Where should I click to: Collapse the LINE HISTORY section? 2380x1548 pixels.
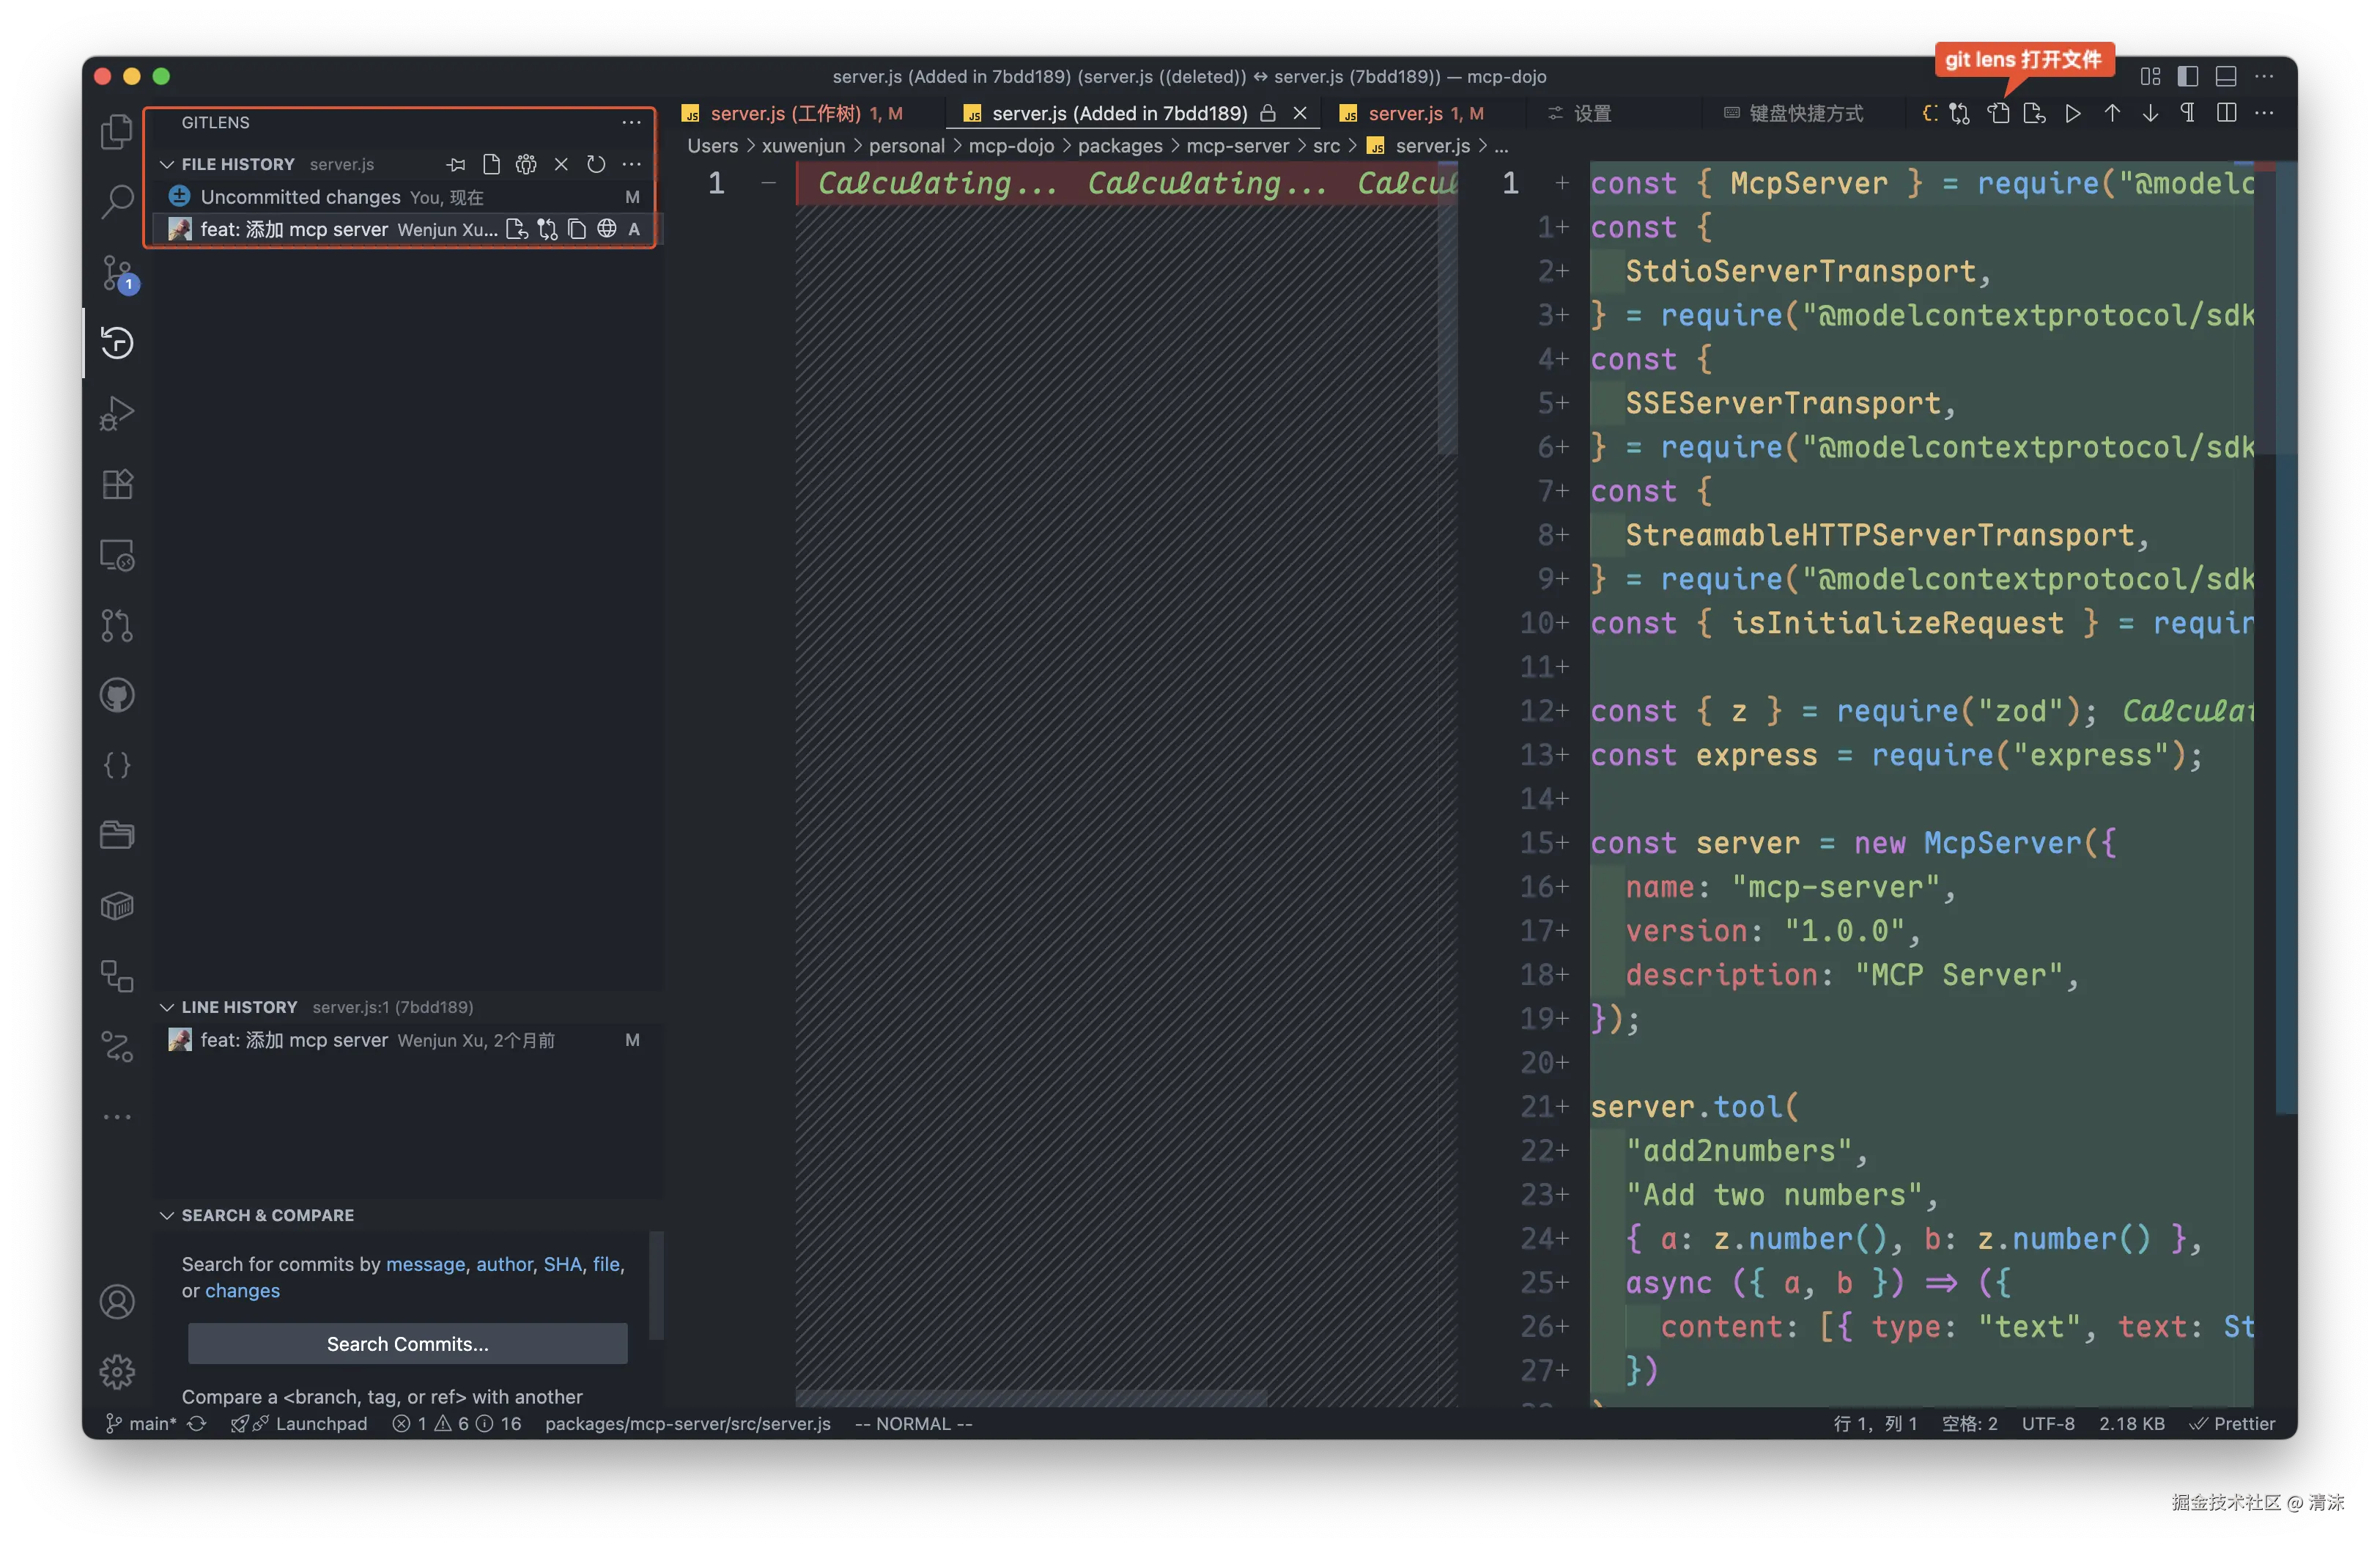point(167,1007)
